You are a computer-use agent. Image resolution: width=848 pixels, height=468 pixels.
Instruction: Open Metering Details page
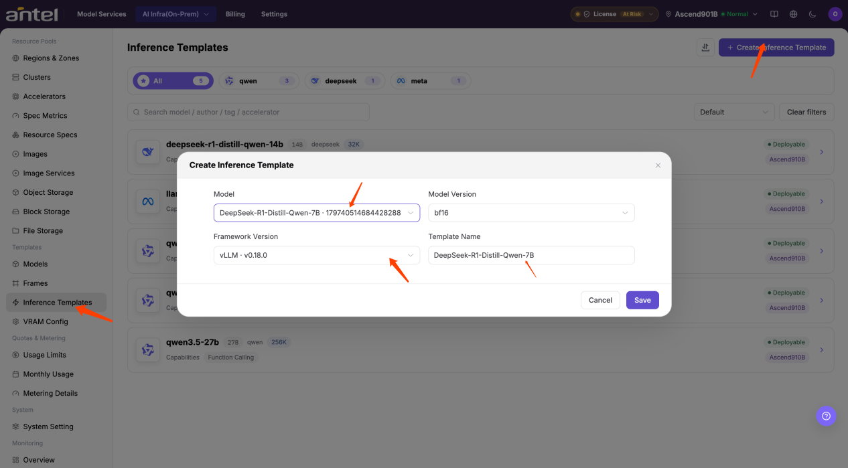pos(56,393)
